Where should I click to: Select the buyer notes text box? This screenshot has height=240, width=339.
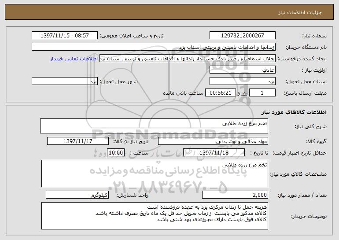pos(155,216)
